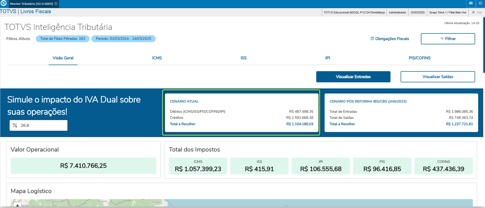Open the ISS tab
The height and width of the screenshot is (208, 485).
244,58
